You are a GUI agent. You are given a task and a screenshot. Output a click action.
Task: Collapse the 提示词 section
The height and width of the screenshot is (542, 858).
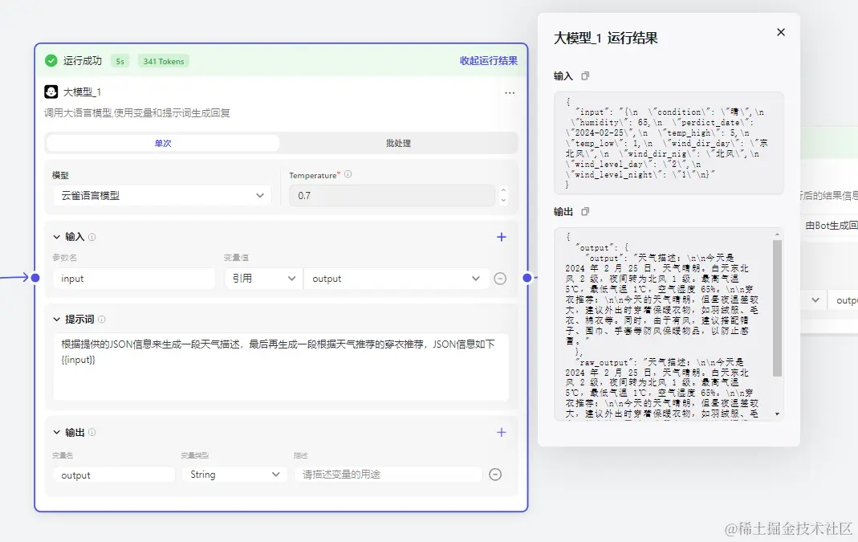(56, 320)
